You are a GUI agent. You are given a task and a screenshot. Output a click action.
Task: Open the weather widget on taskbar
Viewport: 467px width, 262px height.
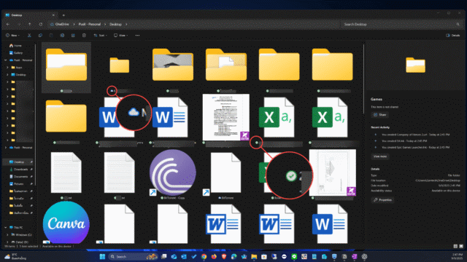click(x=15, y=257)
